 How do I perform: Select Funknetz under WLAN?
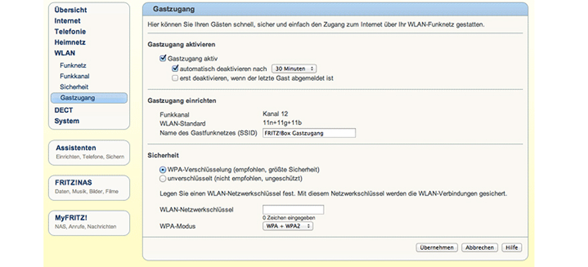[x=73, y=65]
